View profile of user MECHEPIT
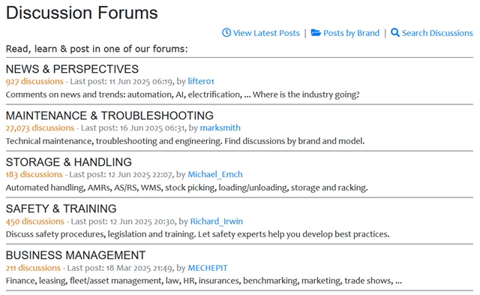480x295 pixels. pos(208,268)
